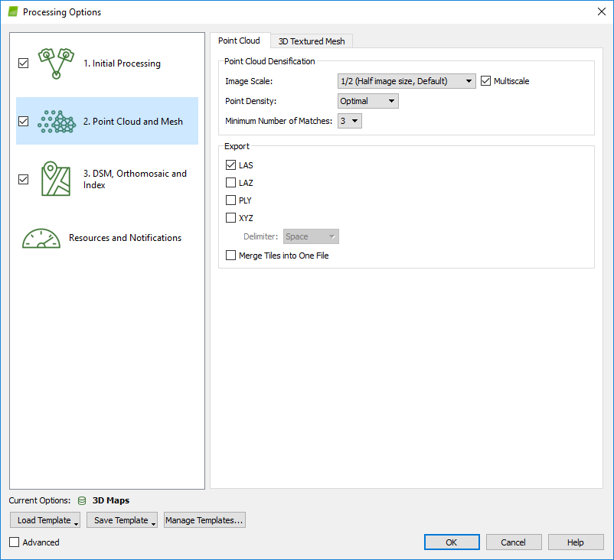The height and width of the screenshot is (560, 614).
Task: Expand the Point Density dropdown
Action: tap(368, 101)
